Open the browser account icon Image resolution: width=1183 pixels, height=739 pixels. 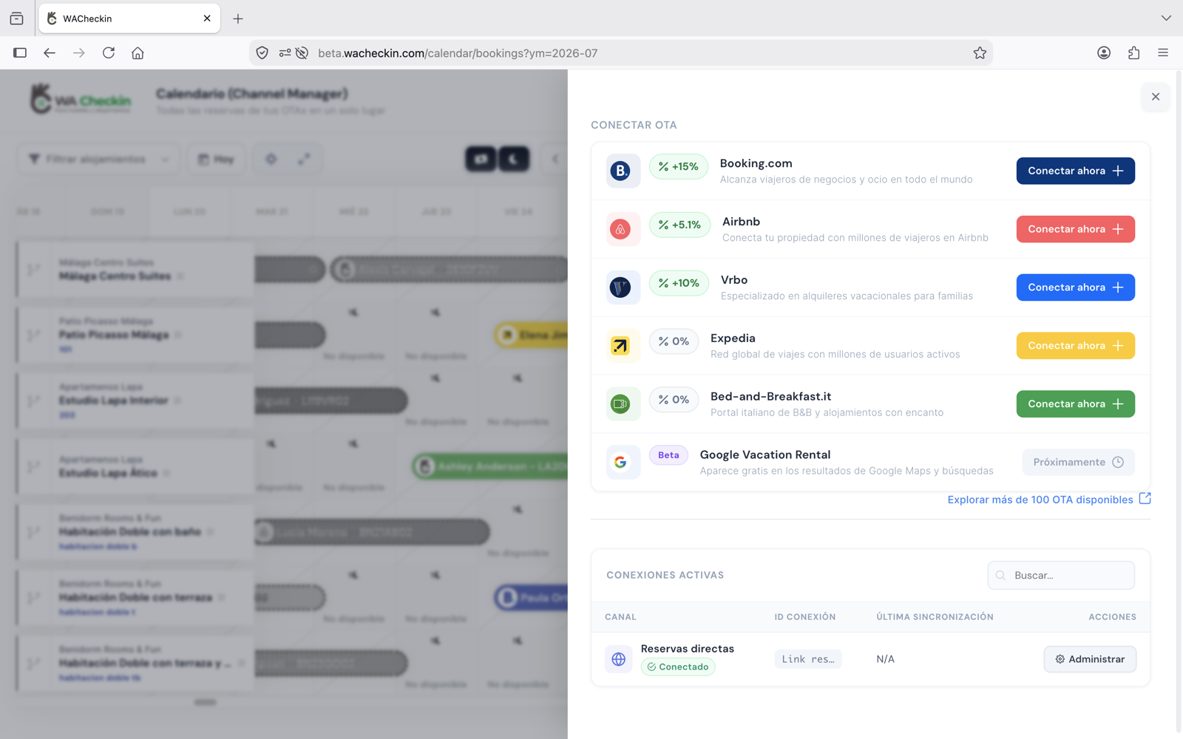pos(1104,53)
